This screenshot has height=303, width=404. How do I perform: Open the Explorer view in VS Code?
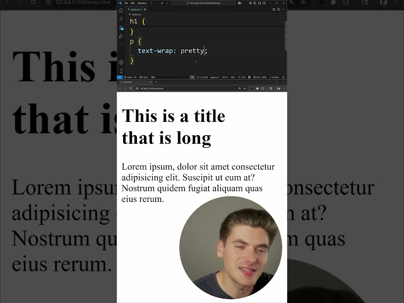click(121, 11)
